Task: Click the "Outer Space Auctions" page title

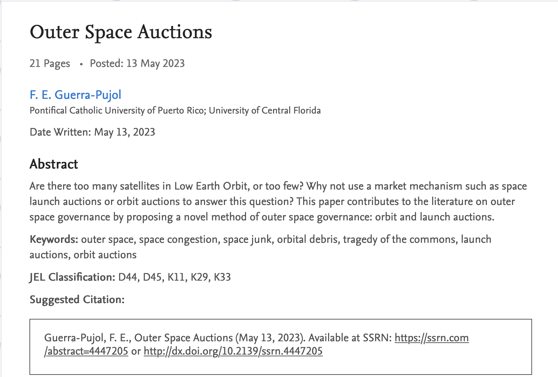Action: pyautogui.click(x=121, y=32)
